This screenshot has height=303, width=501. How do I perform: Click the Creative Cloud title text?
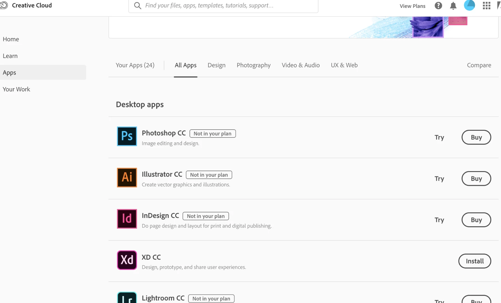pyautogui.click(x=32, y=5)
